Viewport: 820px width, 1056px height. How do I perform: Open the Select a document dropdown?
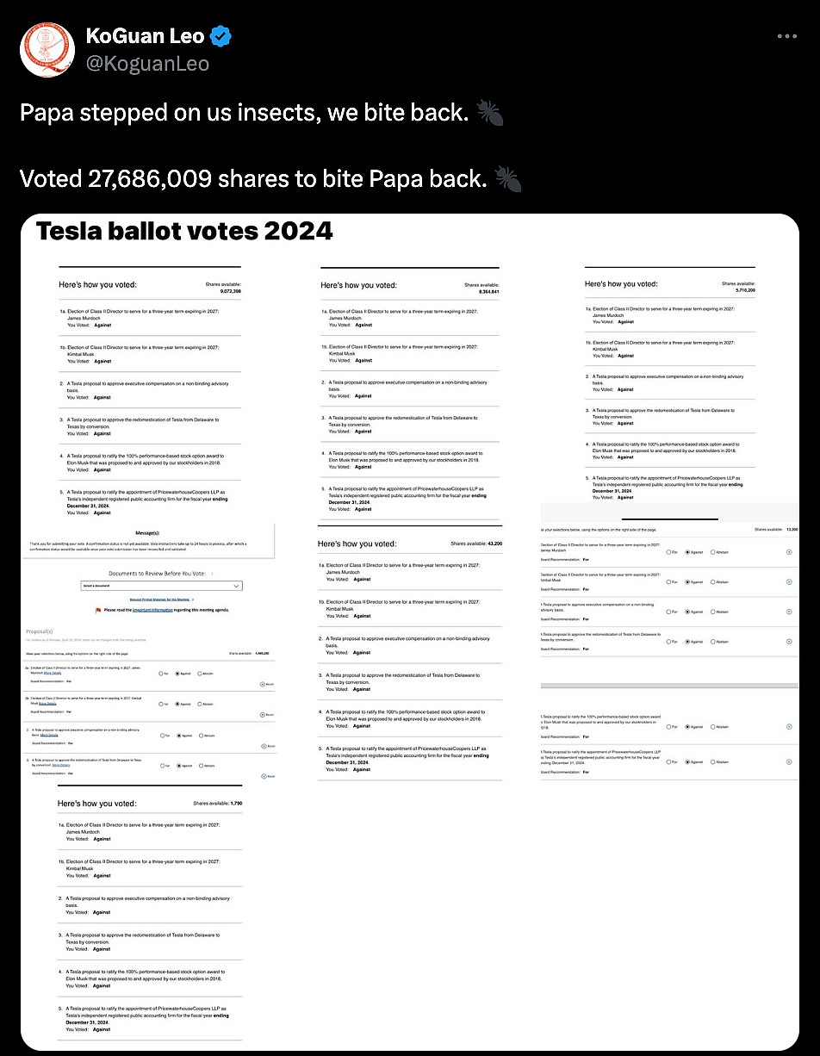[161, 586]
